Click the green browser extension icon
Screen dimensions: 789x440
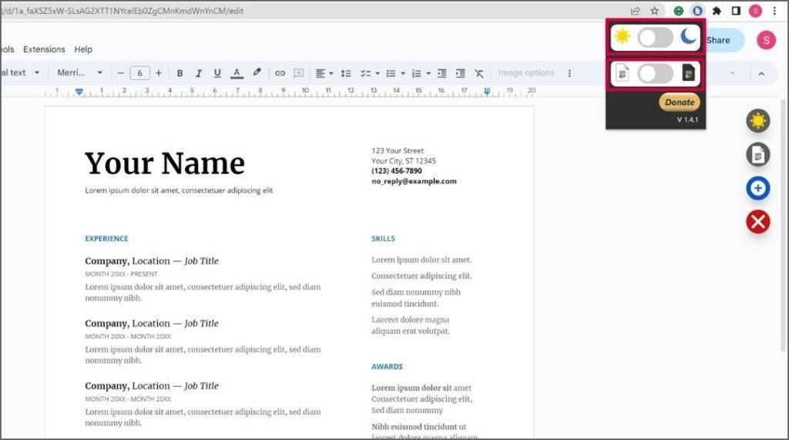(x=678, y=11)
